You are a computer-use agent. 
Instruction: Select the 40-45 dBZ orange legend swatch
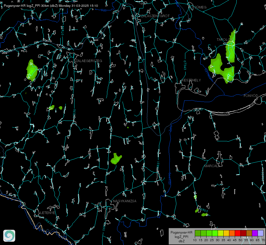click(232, 233)
